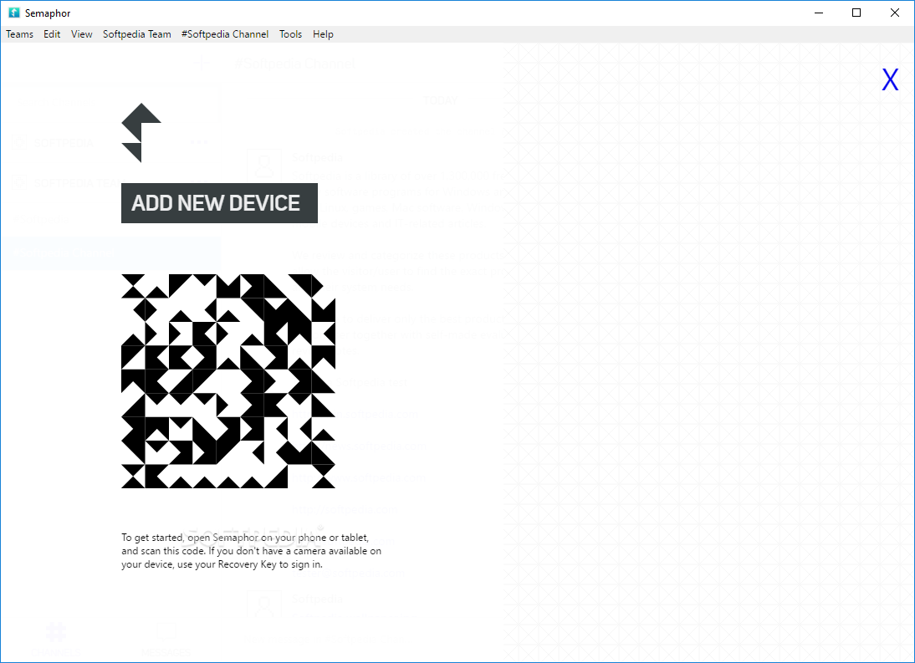Open the View menu
The width and height of the screenshot is (915, 663).
pyautogui.click(x=82, y=34)
